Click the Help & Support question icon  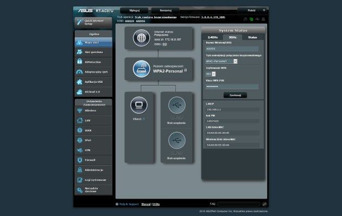pos(117,204)
